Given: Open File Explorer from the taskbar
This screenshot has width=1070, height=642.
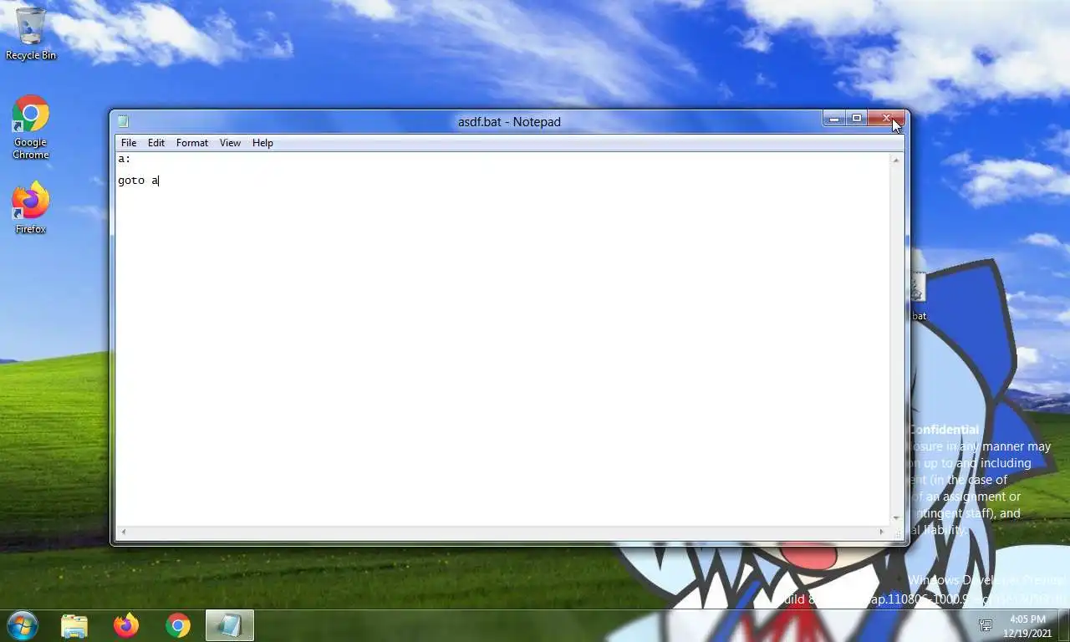Looking at the screenshot, I should coord(74,625).
